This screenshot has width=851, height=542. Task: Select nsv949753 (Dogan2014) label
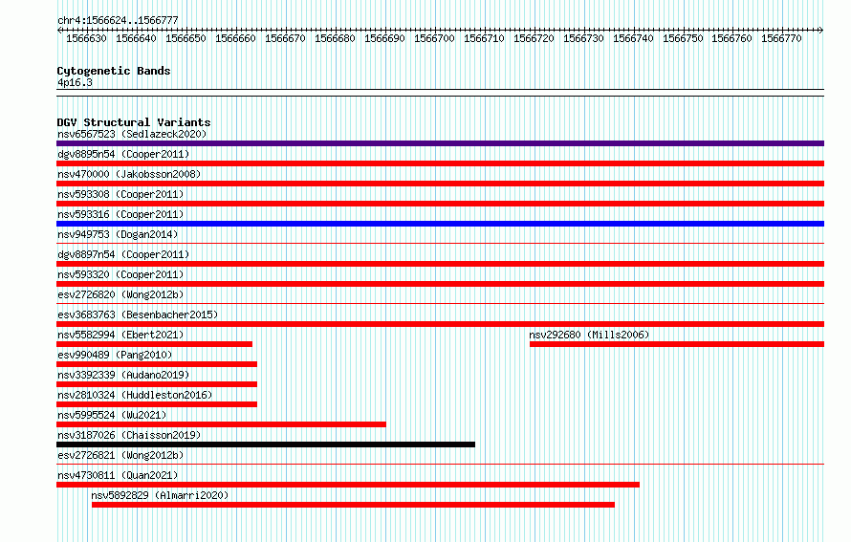118,234
